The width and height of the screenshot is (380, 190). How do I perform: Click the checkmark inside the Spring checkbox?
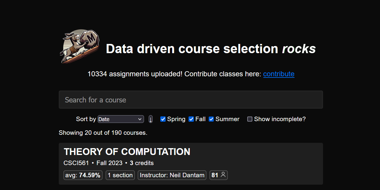click(163, 119)
